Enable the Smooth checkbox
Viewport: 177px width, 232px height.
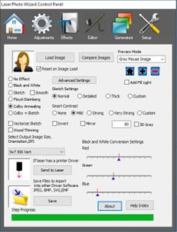[32, 93]
